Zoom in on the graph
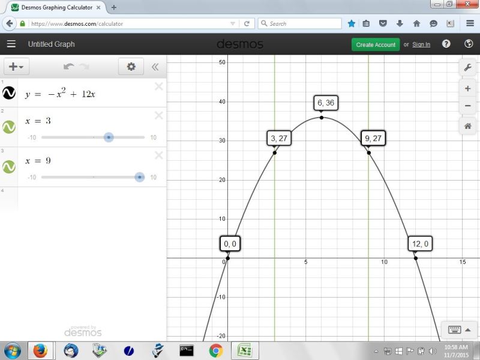 click(x=467, y=89)
